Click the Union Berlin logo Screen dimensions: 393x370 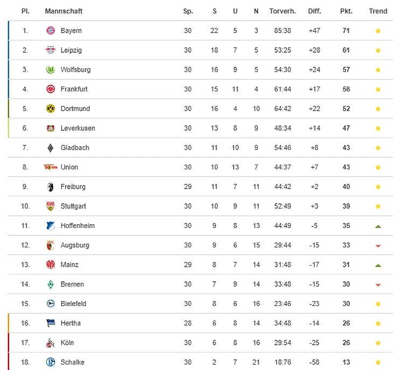(51, 167)
